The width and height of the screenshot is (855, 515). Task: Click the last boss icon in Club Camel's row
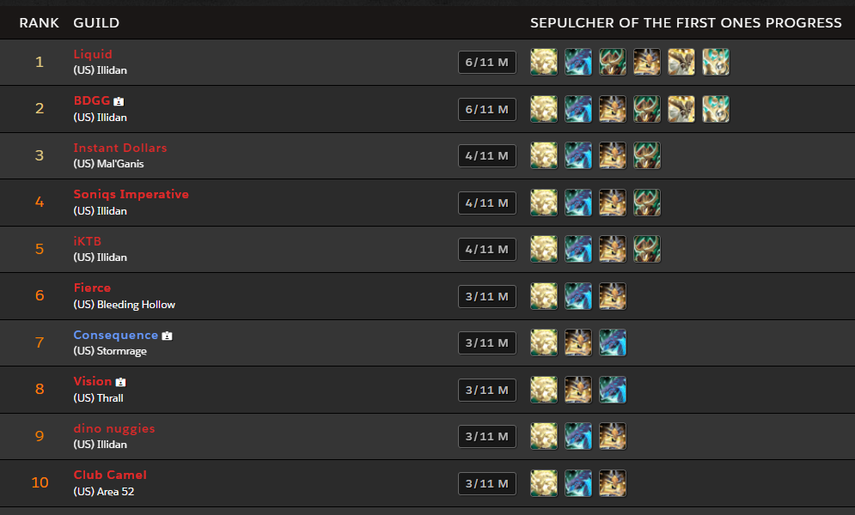pyautogui.click(x=613, y=482)
